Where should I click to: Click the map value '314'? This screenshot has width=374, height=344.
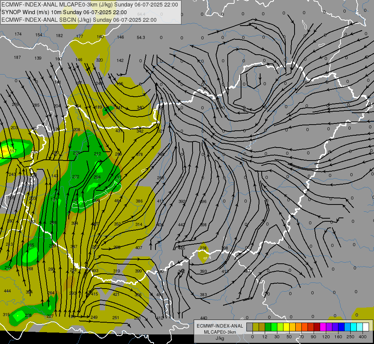coord(139,224)
